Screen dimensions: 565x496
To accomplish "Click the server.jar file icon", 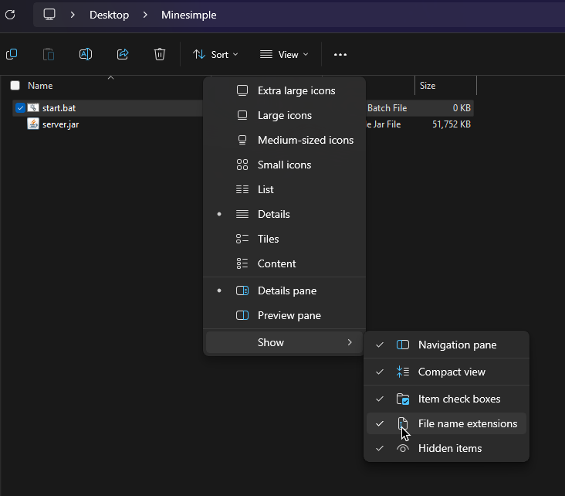I will click(33, 124).
